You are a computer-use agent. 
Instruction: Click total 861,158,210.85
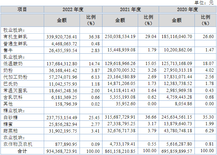[120, 151]
